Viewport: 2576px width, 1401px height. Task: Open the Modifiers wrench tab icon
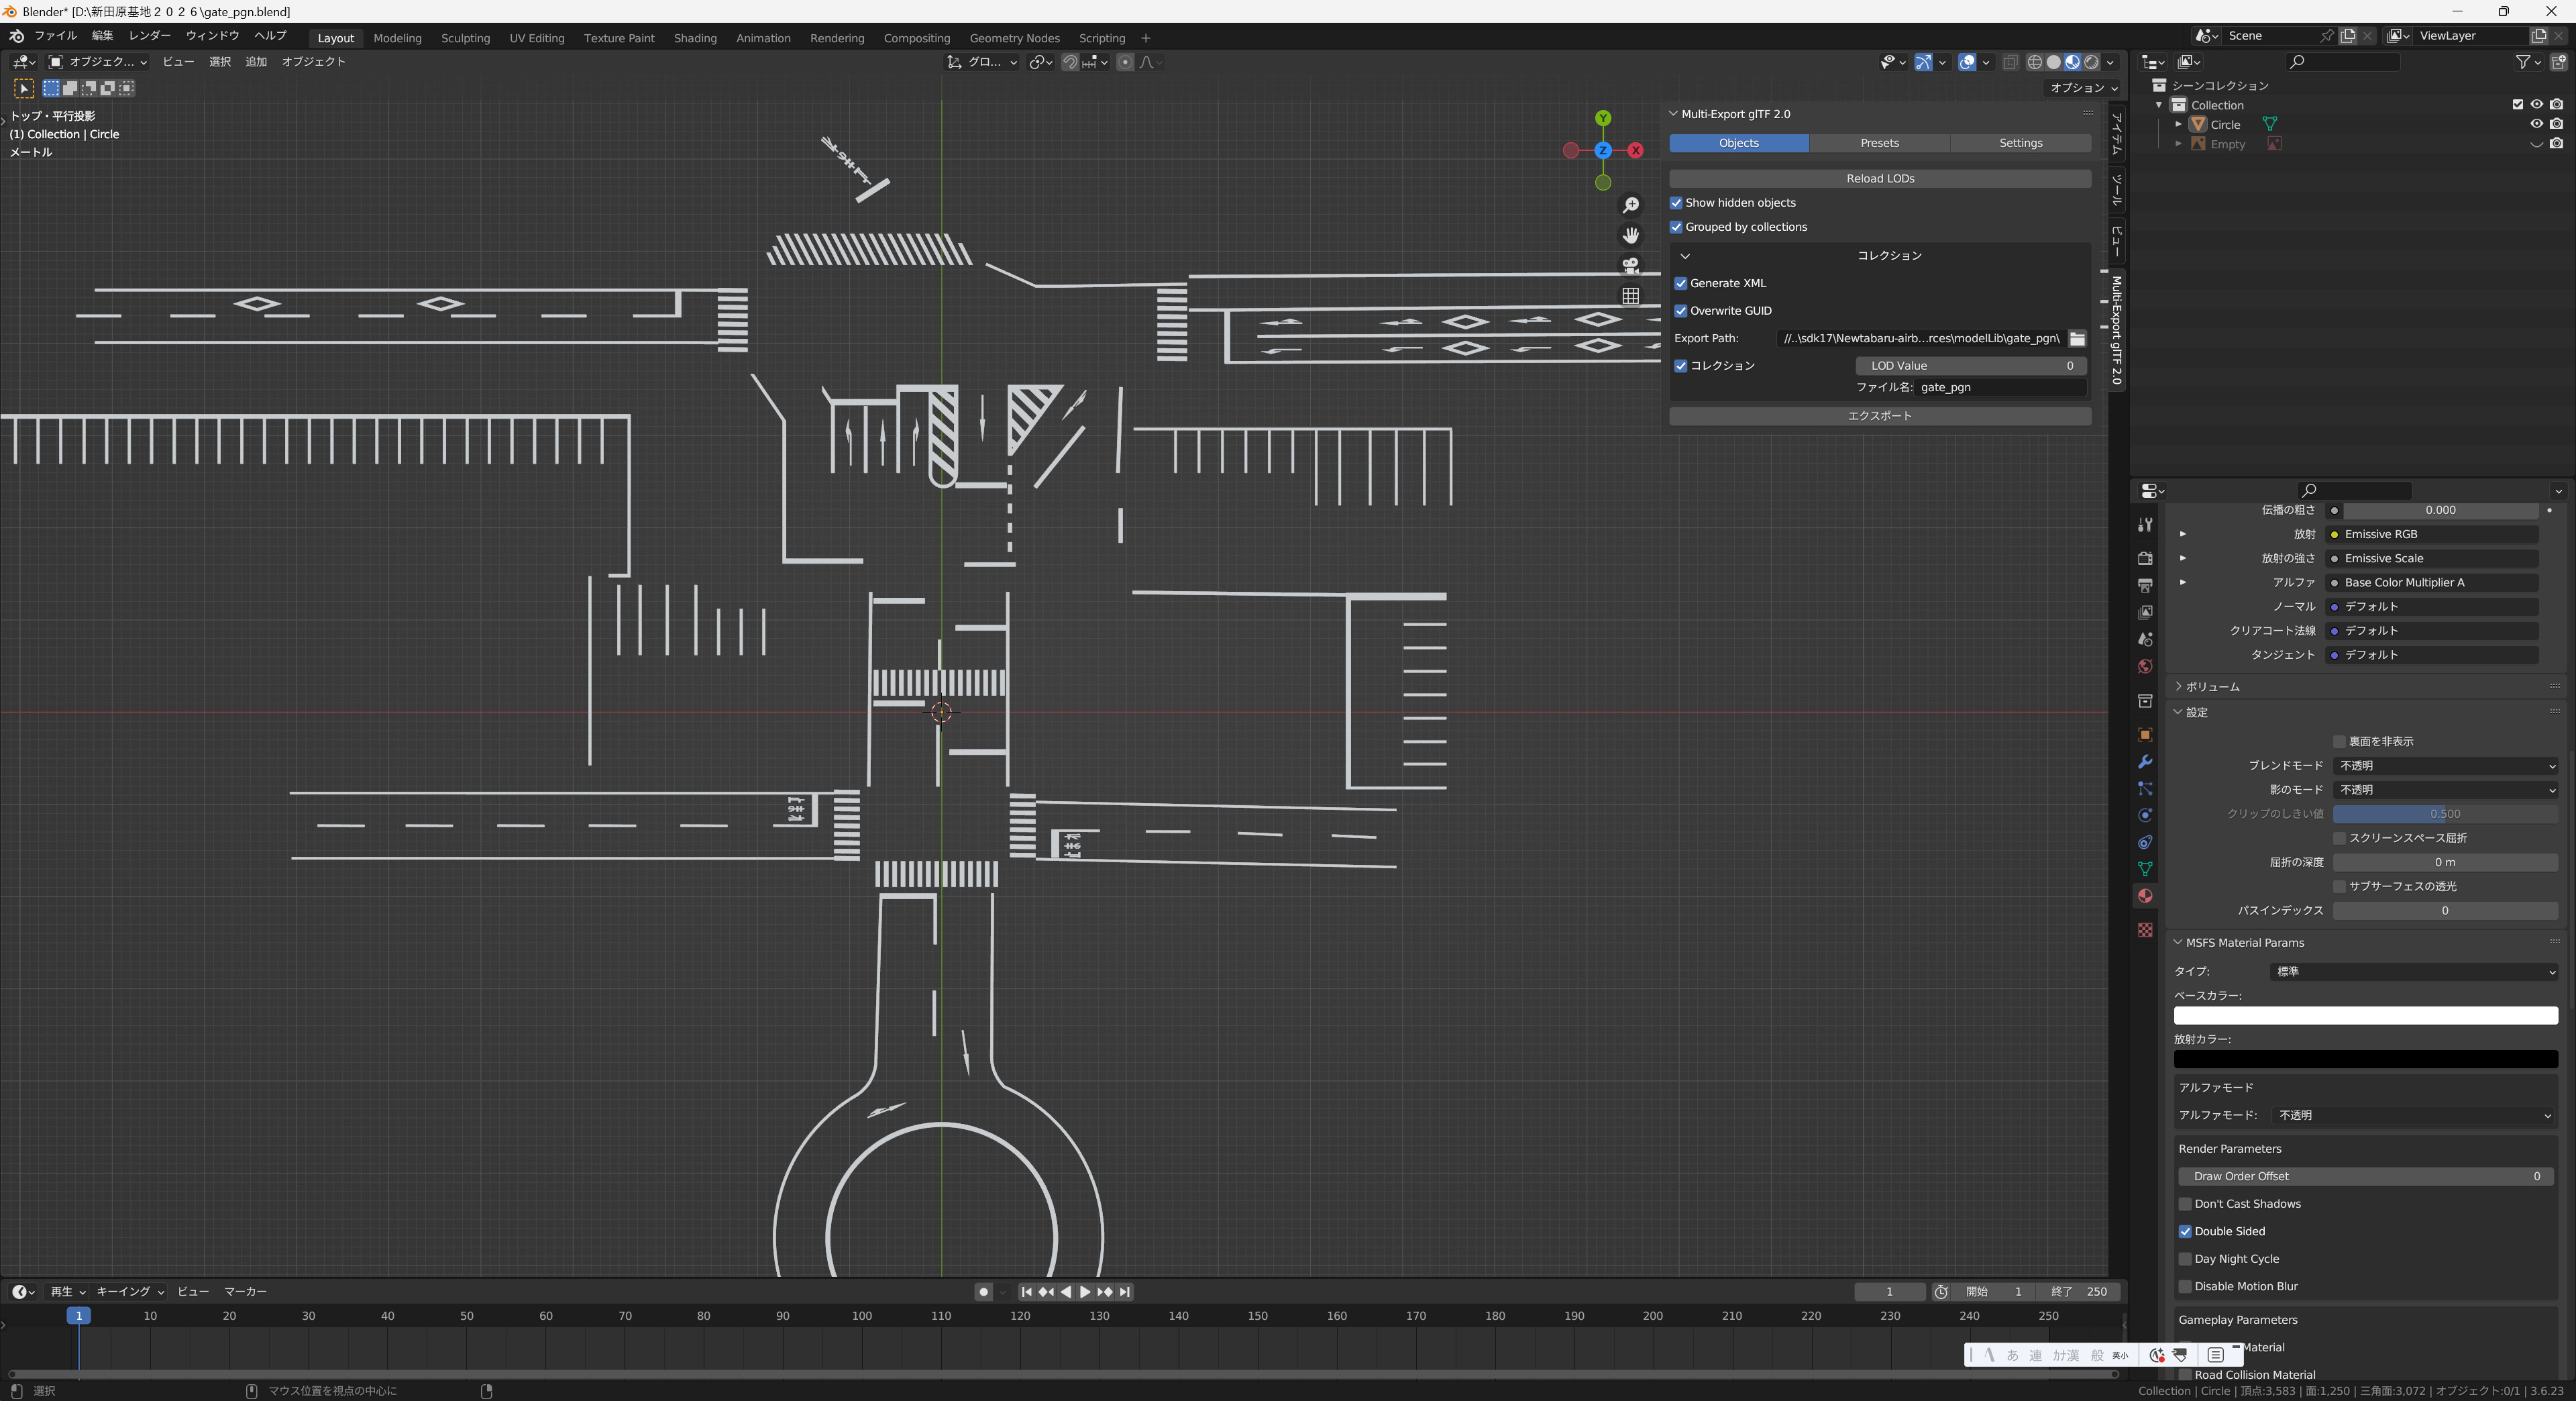[x=2144, y=762]
